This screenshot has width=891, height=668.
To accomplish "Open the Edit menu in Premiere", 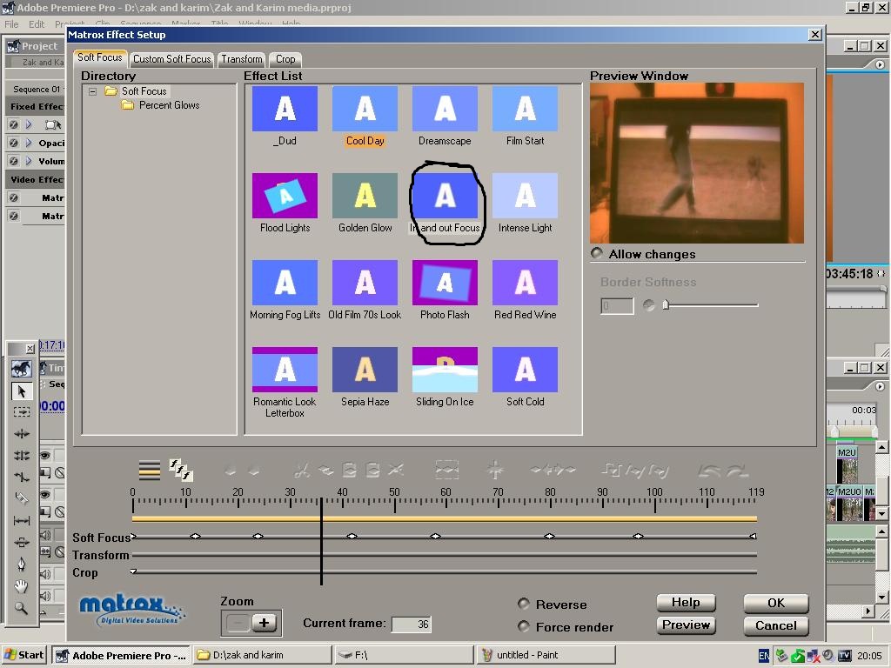I will point(37,23).
